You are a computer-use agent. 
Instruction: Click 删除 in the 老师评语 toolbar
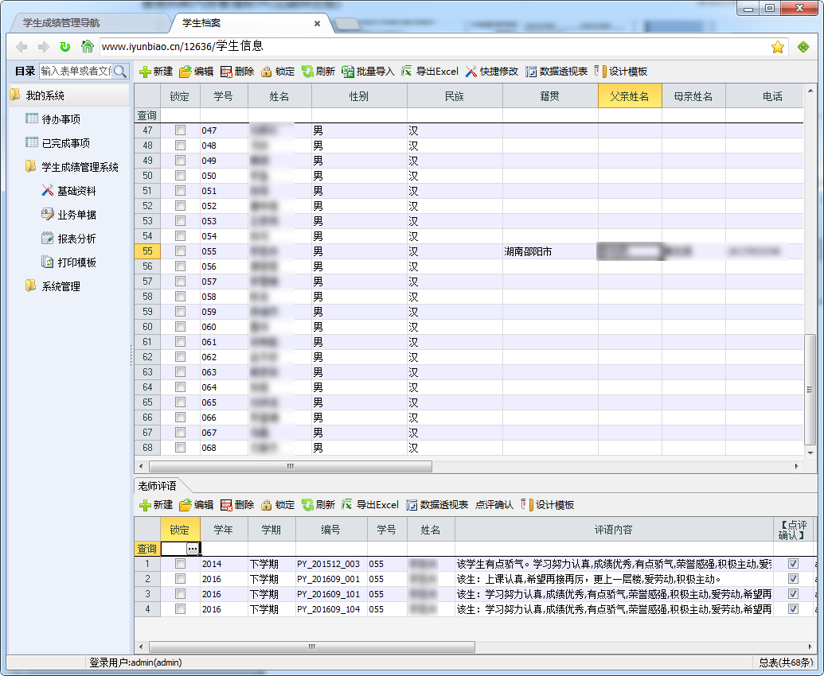point(236,505)
